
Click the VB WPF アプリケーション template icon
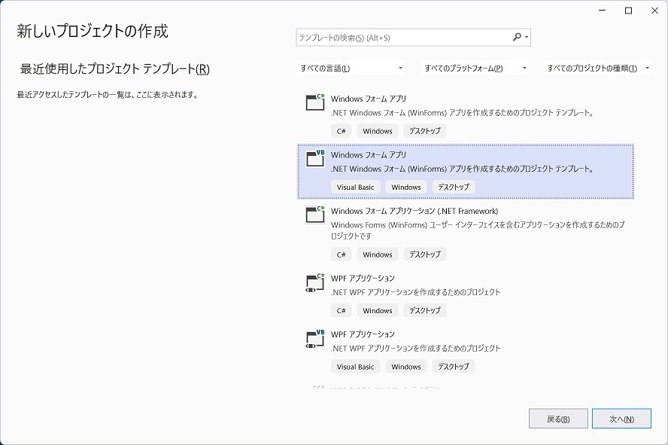coord(314,340)
